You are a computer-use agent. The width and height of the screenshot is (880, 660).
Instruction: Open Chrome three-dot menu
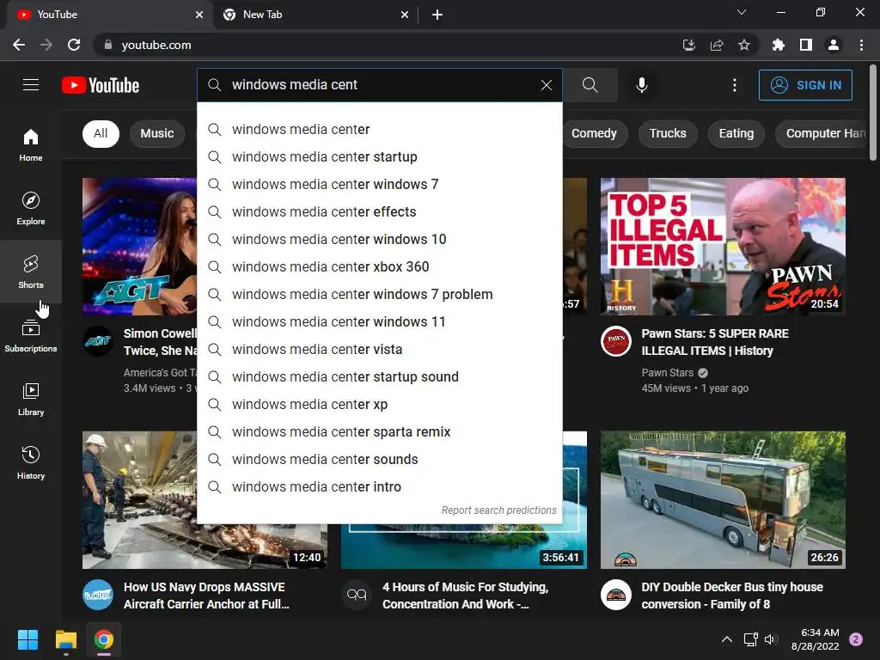pyautogui.click(x=861, y=45)
